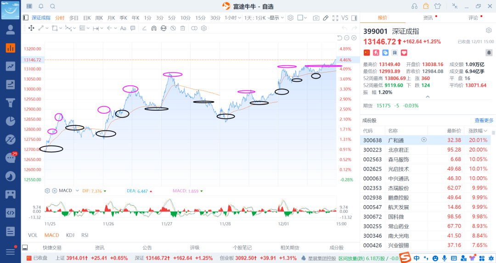Open the skin theme shirt icon
496x263 pixels.
(x=438, y=6)
